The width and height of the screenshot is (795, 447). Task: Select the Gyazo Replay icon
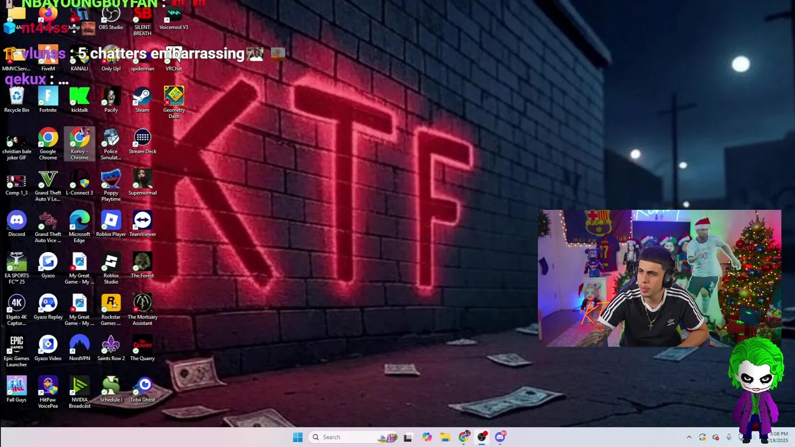click(x=48, y=307)
